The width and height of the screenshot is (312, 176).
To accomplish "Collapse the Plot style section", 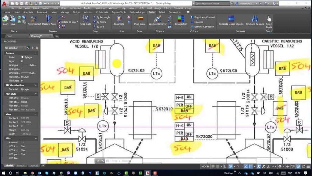I will (36, 94).
